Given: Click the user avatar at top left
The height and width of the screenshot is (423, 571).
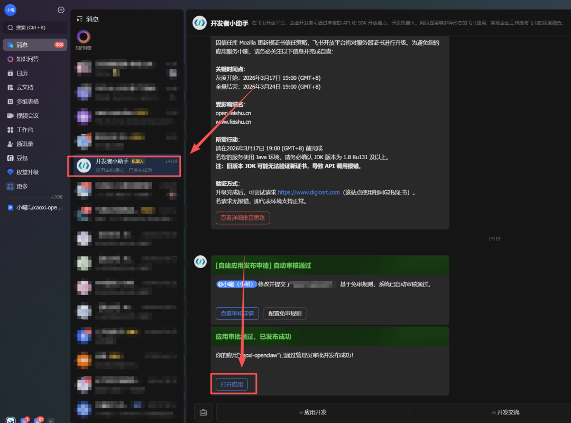Looking at the screenshot, I should point(10,10).
